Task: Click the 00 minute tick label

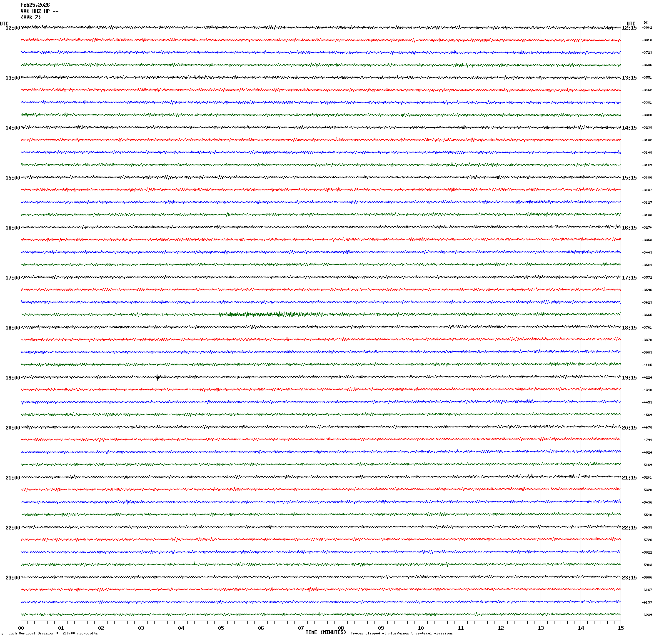Action: point(21,628)
